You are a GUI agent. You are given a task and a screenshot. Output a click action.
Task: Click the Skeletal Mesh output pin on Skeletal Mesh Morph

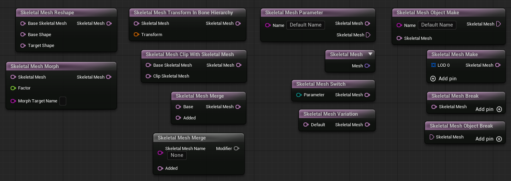point(109,77)
